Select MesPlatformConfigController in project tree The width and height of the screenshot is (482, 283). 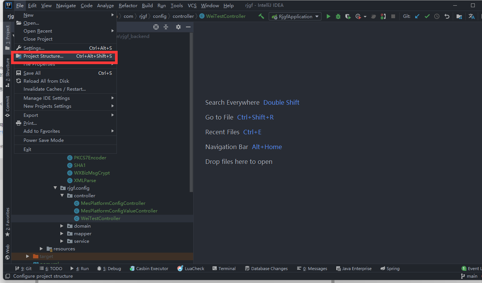[113, 203]
